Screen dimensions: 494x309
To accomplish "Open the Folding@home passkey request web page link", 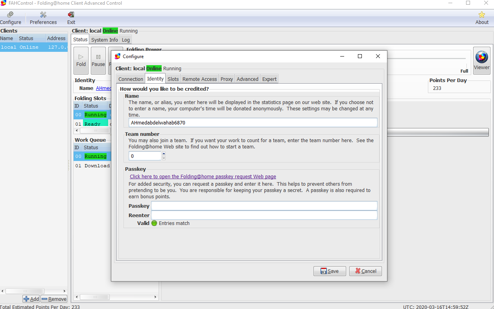I will click(x=203, y=177).
